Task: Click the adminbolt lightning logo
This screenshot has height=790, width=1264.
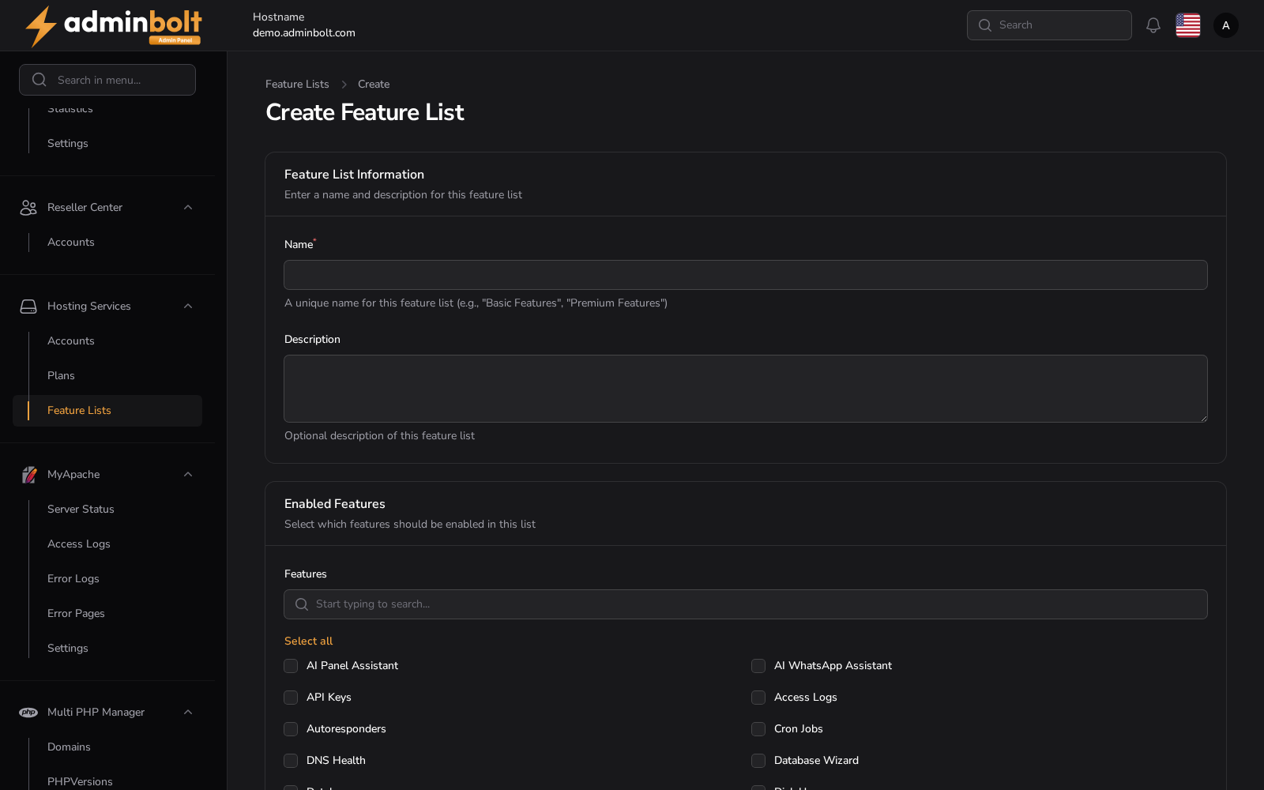Action: tap(113, 26)
